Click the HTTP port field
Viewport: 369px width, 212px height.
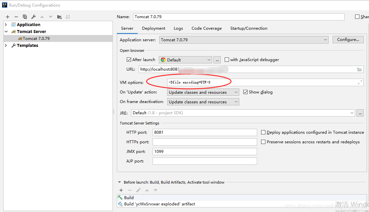coord(205,132)
